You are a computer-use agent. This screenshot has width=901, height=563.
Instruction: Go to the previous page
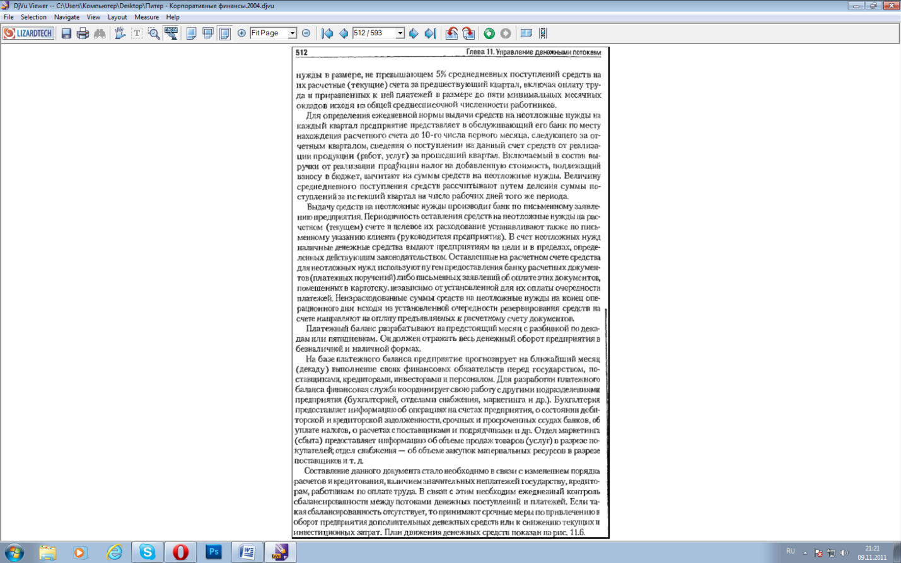[x=344, y=33]
